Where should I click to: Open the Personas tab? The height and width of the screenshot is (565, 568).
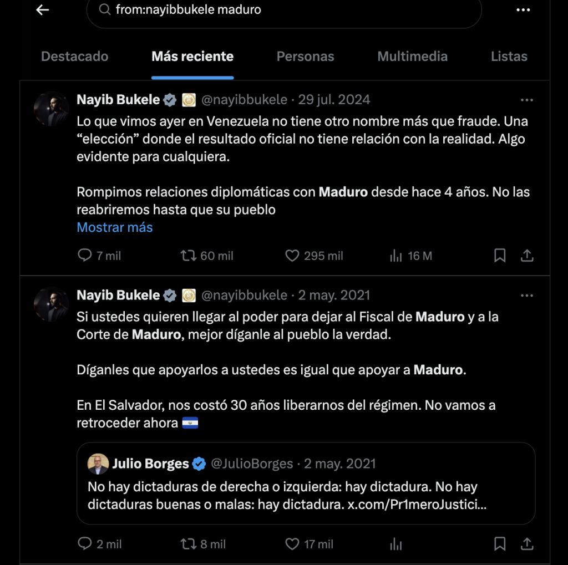(306, 57)
